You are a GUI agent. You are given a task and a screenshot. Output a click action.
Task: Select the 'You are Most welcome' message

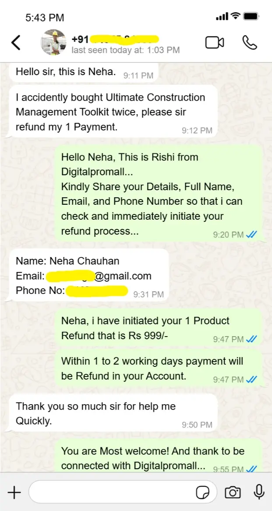[x=159, y=455]
